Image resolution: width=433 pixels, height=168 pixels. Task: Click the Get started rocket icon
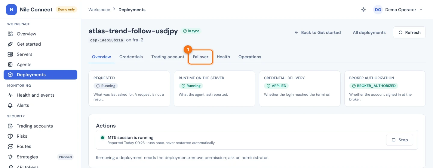click(10, 44)
